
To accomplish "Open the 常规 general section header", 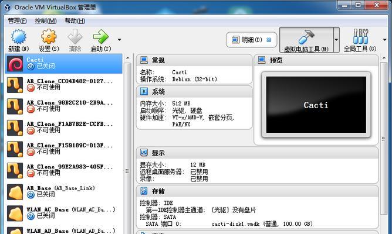I will [194, 60].
